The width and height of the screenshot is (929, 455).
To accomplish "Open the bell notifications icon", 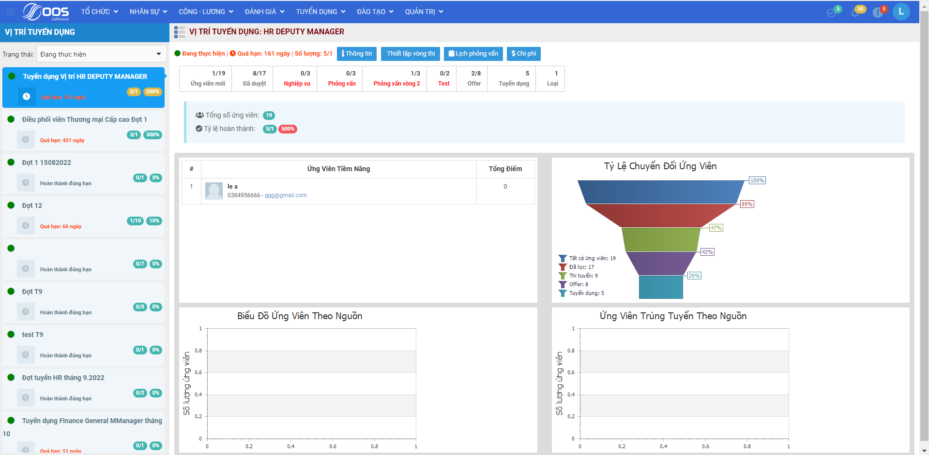I will point(855,12).
